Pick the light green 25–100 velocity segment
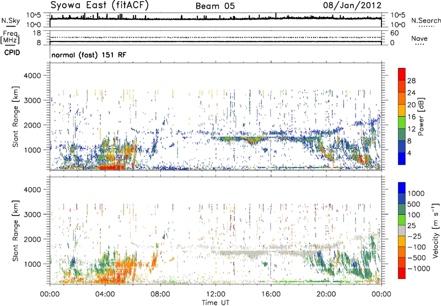This screenshot has width=441, height=306. click(402, 220)
